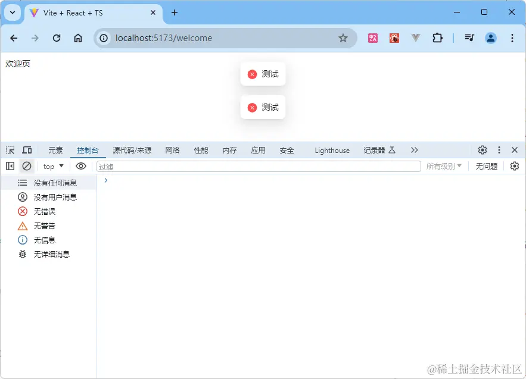
Task: Open console settings gear
Action: click(515, 166)
